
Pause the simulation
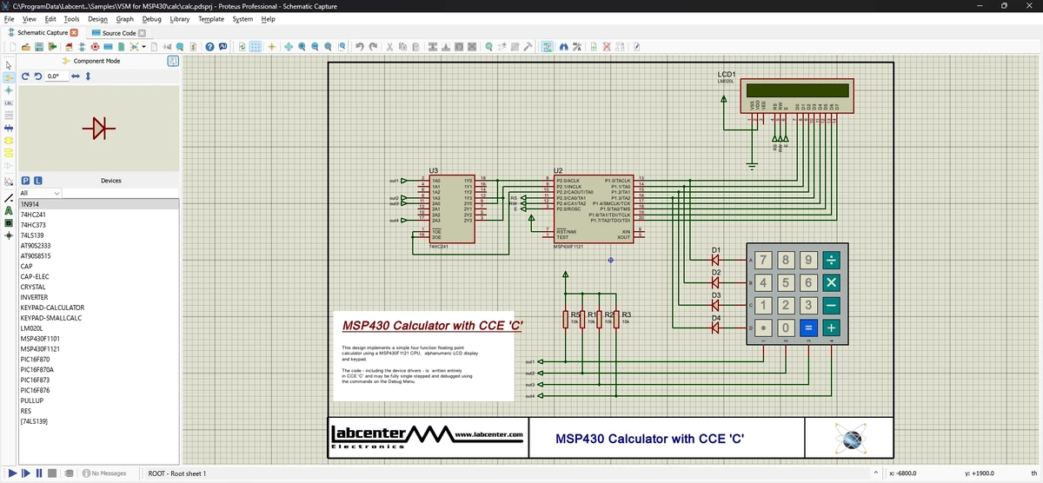coord(39,473)
